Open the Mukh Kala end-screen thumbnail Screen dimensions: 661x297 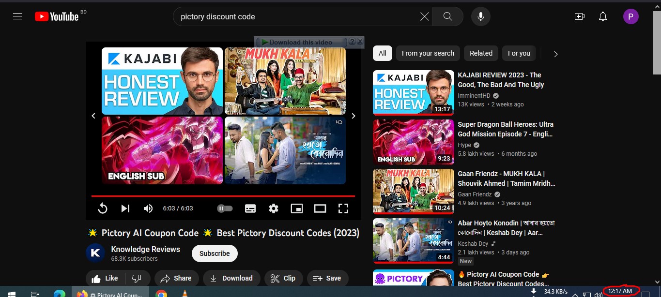(285, 81)
